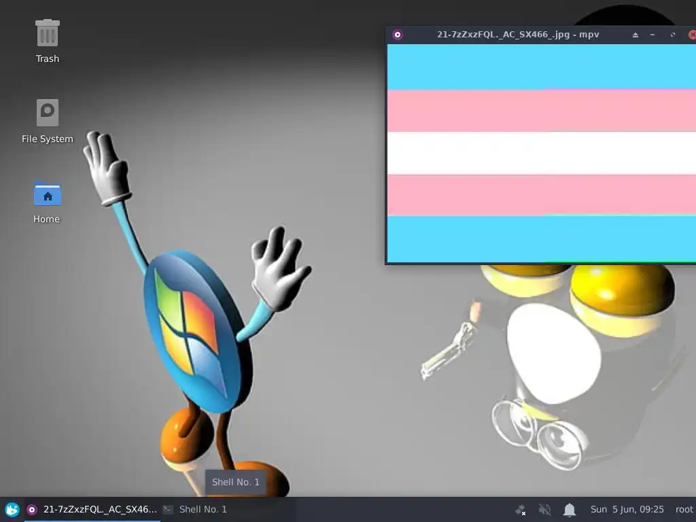This screenshot has height=522, width=696.
Task: Open the notifications bell icon
Action: click(x=569, y=510)
